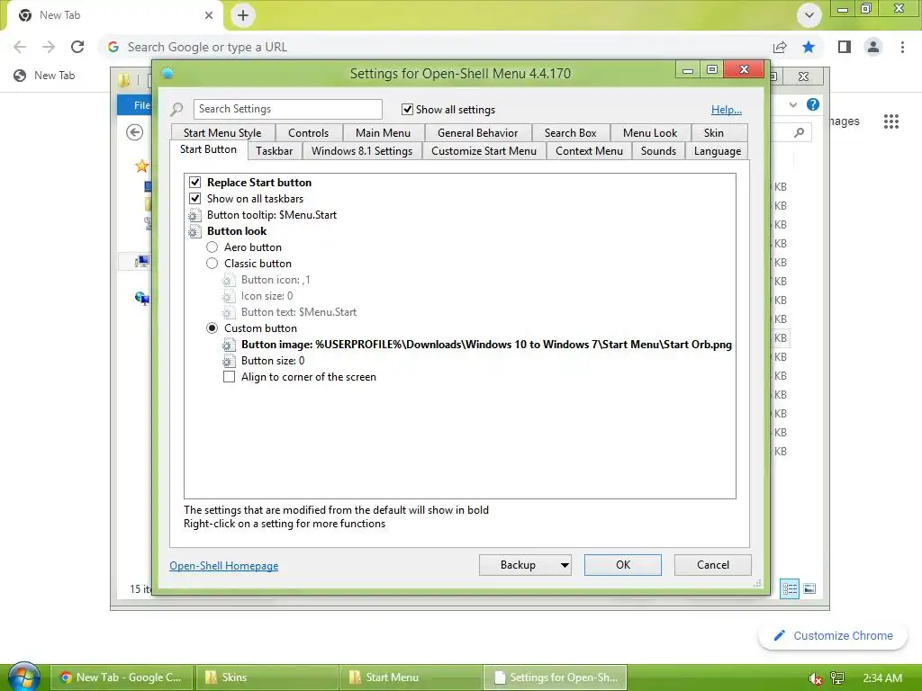Toggle Show all settings checkbox
This screenshot has width=922, height=691.
(x=407, y=109)
